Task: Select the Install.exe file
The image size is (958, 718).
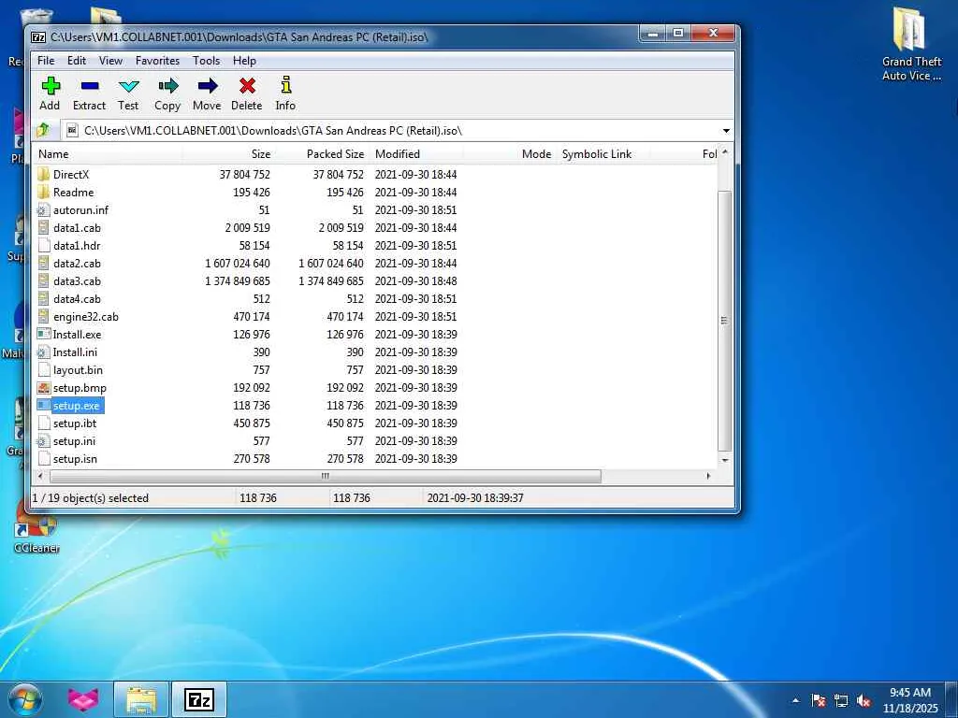Action: pyautogui.click(x=77, y=335)
